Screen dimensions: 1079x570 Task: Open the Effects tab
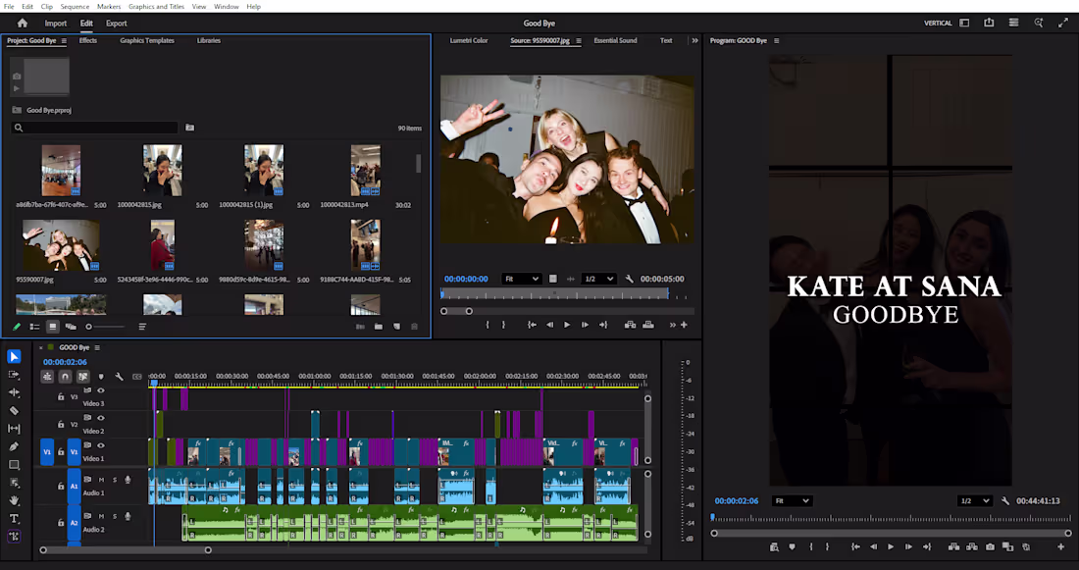coord(88,40)
